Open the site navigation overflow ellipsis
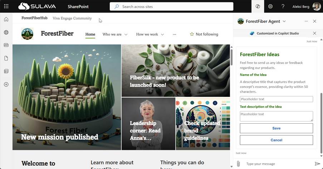Viewport: 323px width, 169px height. (x=175, y=34)
